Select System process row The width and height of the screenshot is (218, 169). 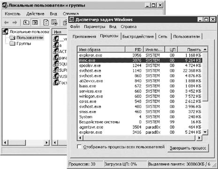[x=140, y=117]
